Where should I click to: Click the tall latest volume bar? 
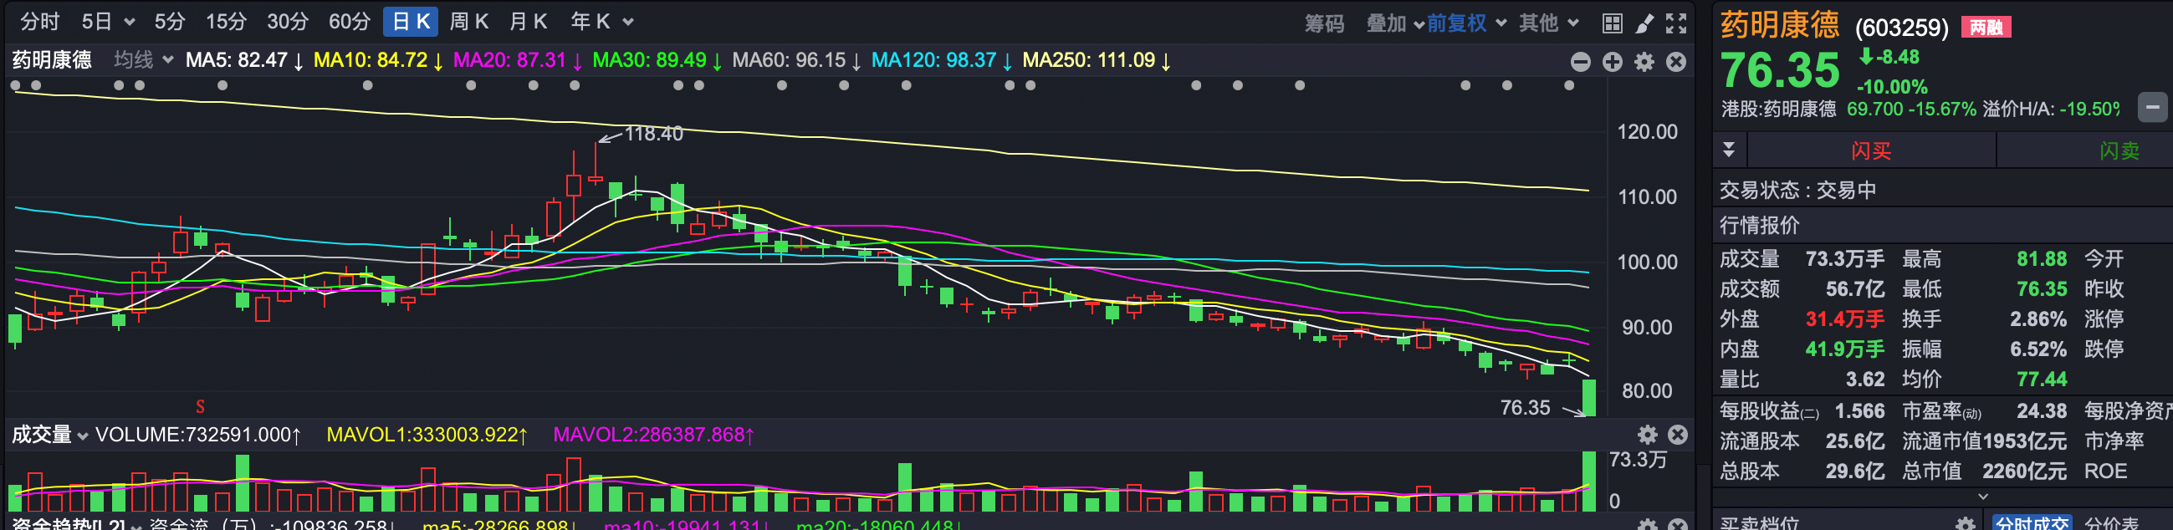pos(1589,482)
